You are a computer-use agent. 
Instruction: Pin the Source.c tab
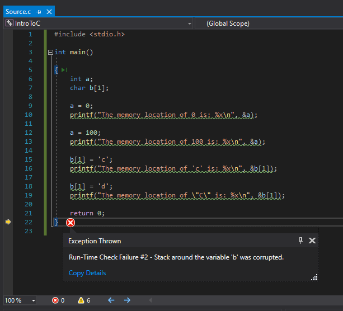(39, 12)
